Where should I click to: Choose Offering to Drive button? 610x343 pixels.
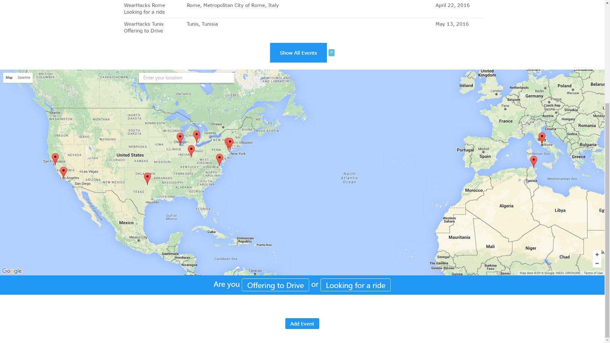click(x=275, y=285)
